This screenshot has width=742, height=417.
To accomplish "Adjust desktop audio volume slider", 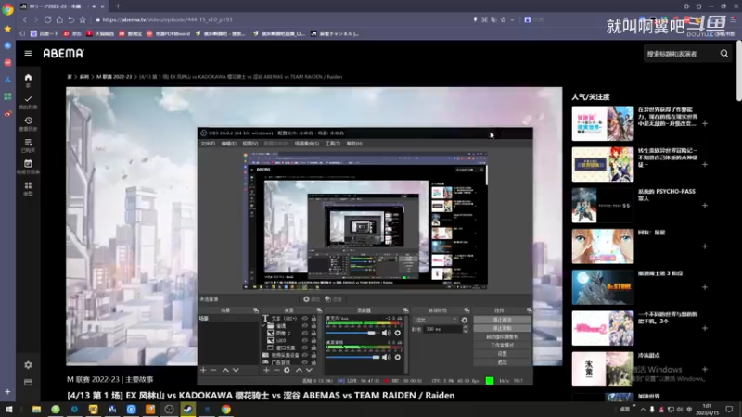I will [x=352, y=357].
